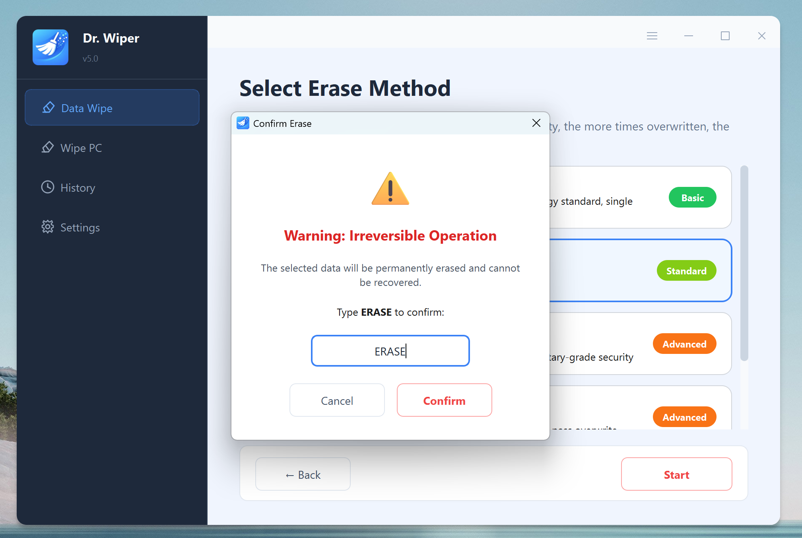Choose the first Advanced erase method
Image resolution: width=802 pixels, height=538 pixels.
(x=684, y=344)
